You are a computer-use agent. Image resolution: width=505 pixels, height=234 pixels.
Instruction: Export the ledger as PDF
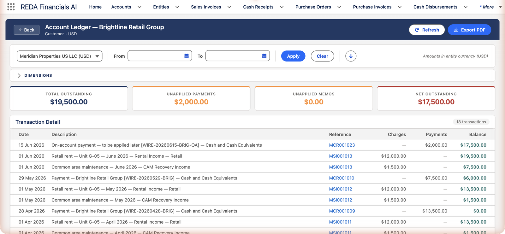(x=469, y=30)
